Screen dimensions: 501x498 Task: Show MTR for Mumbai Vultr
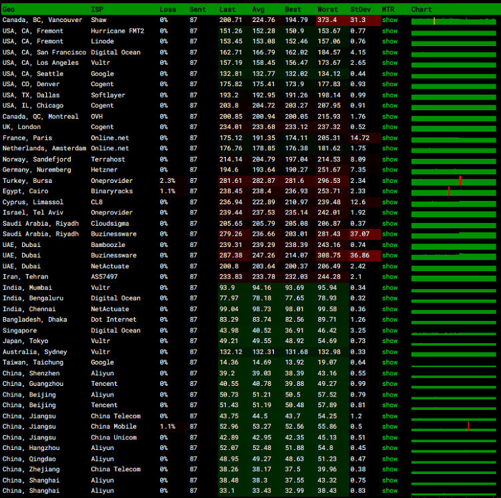[x=390, y=288]
